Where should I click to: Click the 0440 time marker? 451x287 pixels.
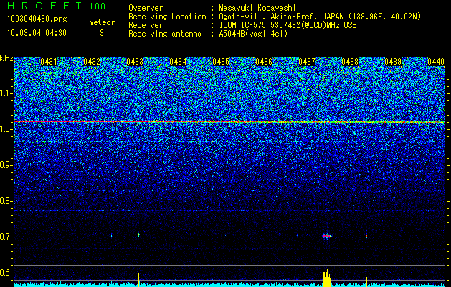[436, 62]
